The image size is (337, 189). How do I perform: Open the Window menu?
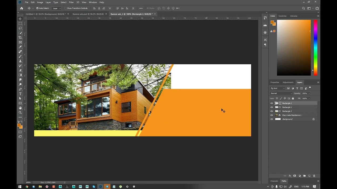click(93, 2)
